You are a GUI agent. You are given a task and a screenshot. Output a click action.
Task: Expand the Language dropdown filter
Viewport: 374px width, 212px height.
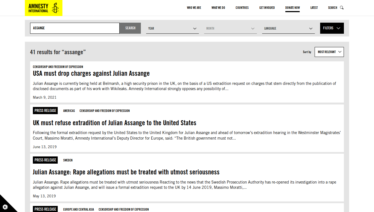(288, 28)
